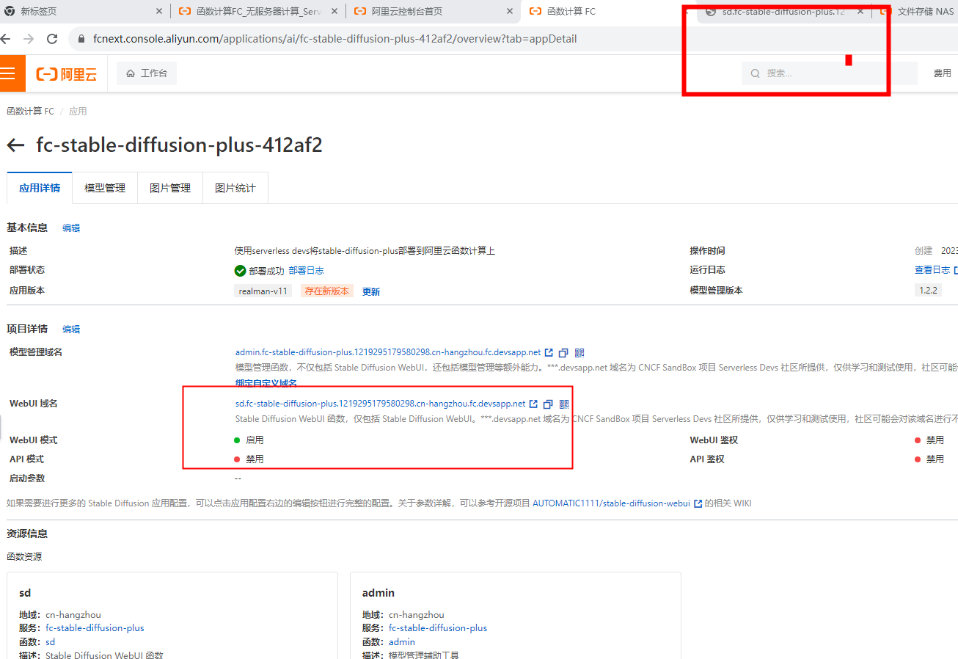
Task: Click 编辑 next to 基本信息
Action: 71,228
